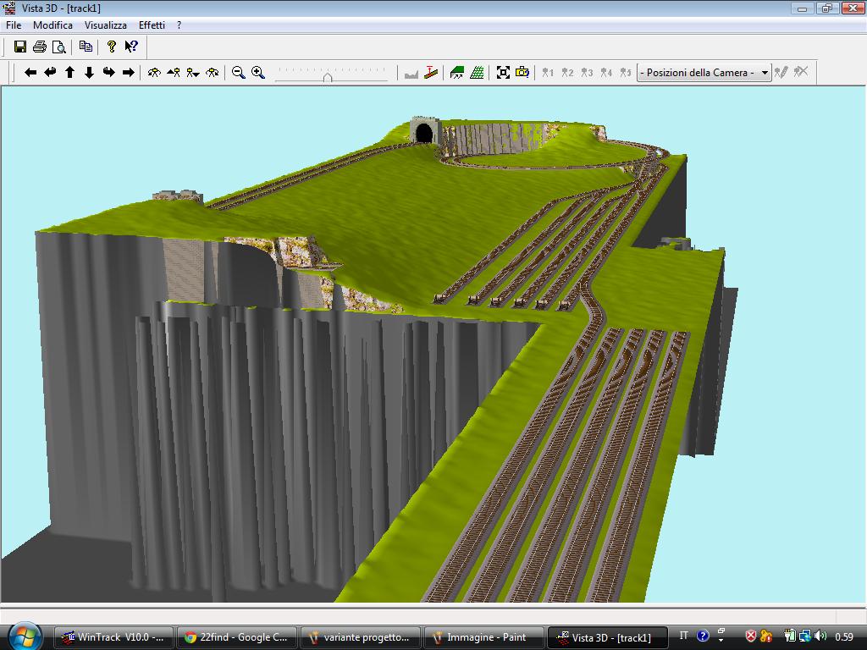Activate context help pointer

[131, 47]
